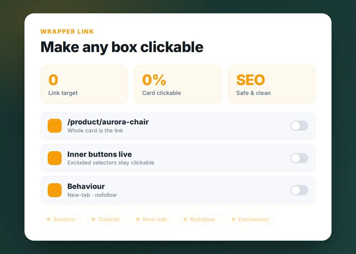Open the SEO Safe & clean card
The height and width of the screenshot is (254, 356).
[x=272, y=84]
